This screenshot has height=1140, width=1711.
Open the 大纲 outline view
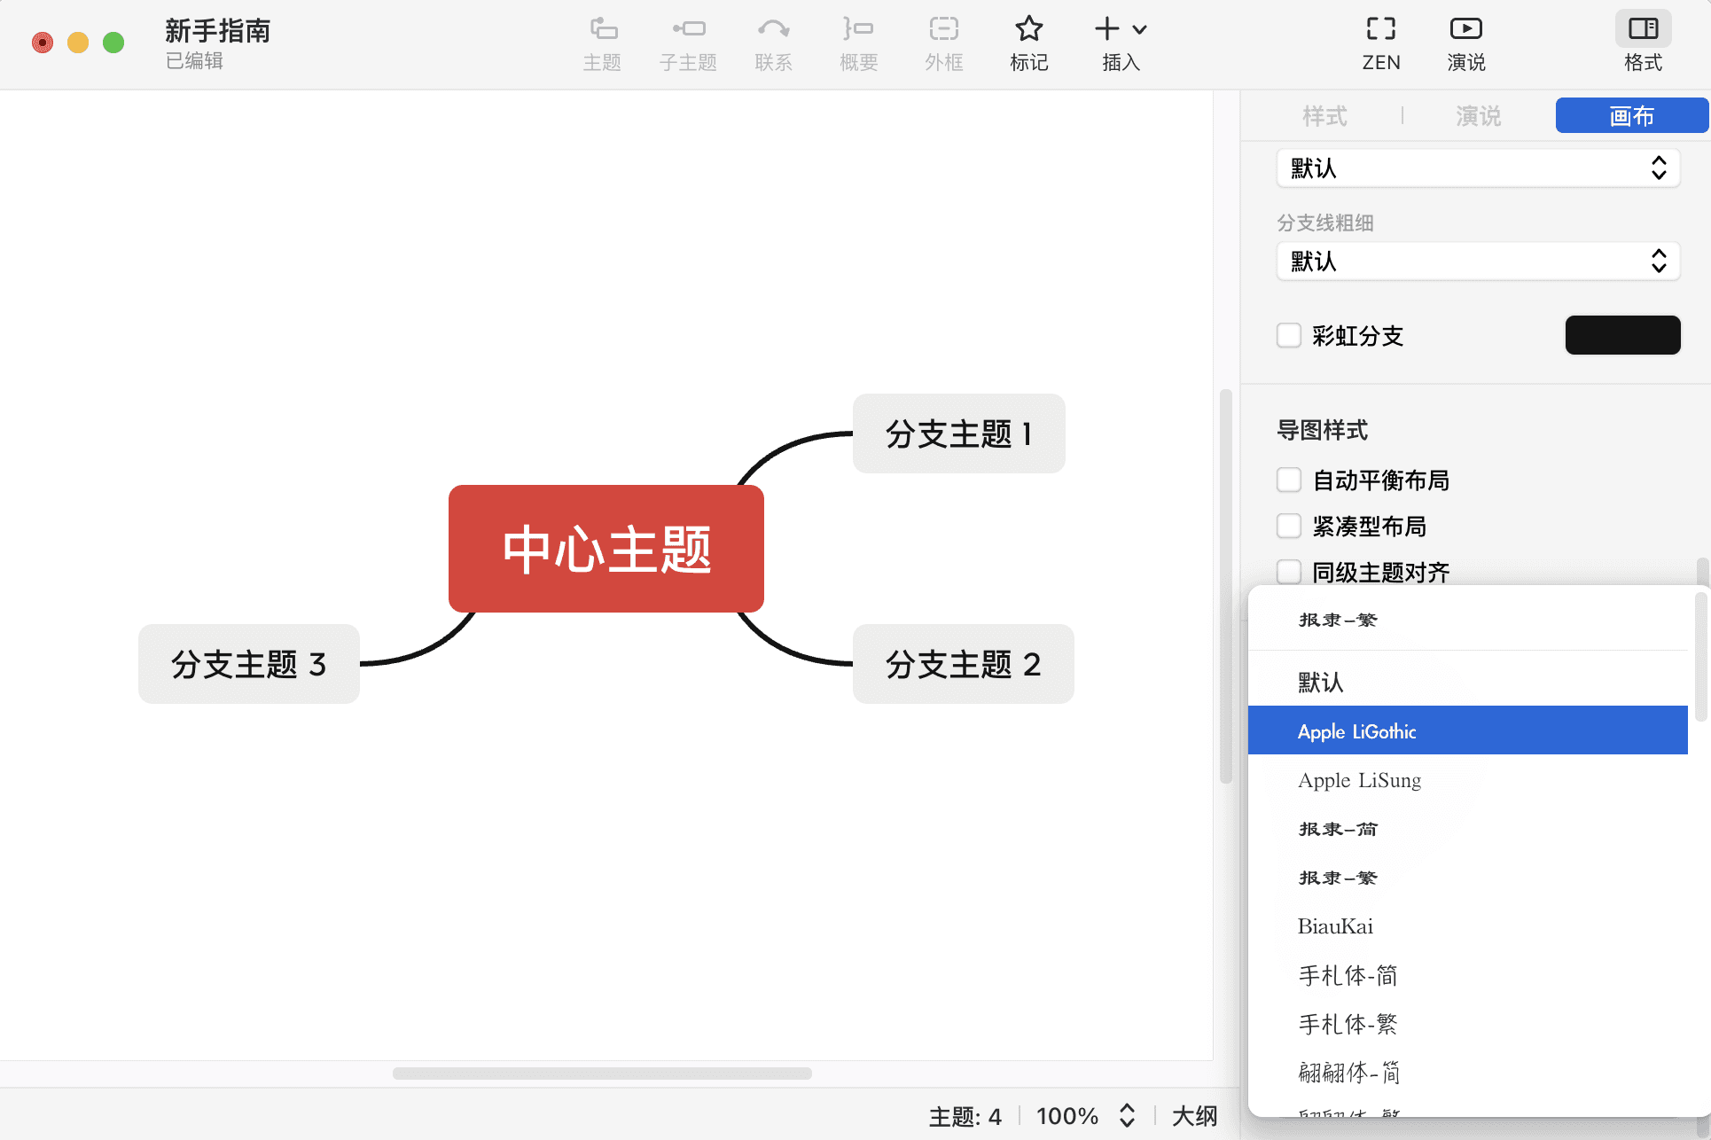pos(1194,1116)
